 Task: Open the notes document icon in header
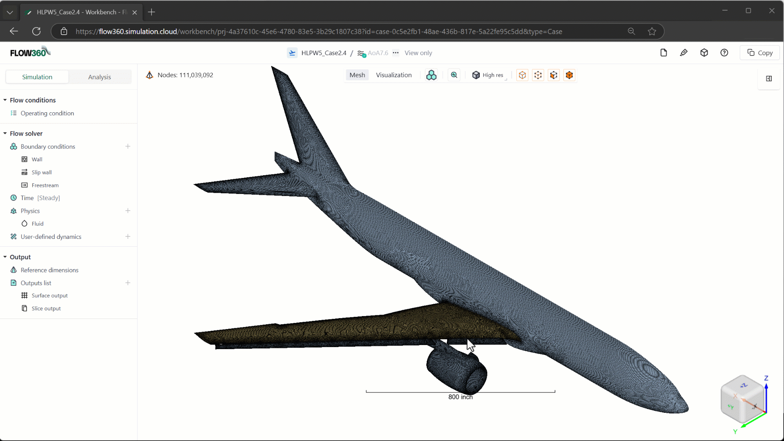(x=664, y=53)
